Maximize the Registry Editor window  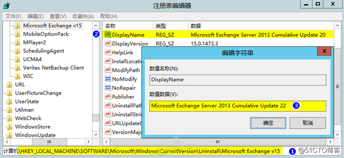click(318, 4)
